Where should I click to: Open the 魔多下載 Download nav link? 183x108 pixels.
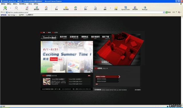pyautogui.click(x=106, y=37)
